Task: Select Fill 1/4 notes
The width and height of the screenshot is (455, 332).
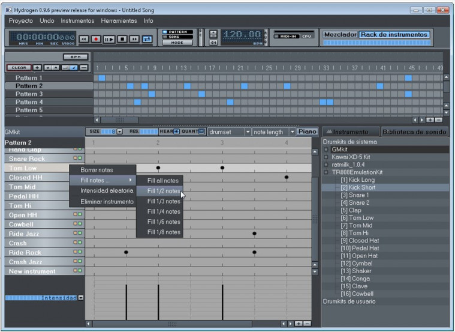Action: click(x=159, y=212)
